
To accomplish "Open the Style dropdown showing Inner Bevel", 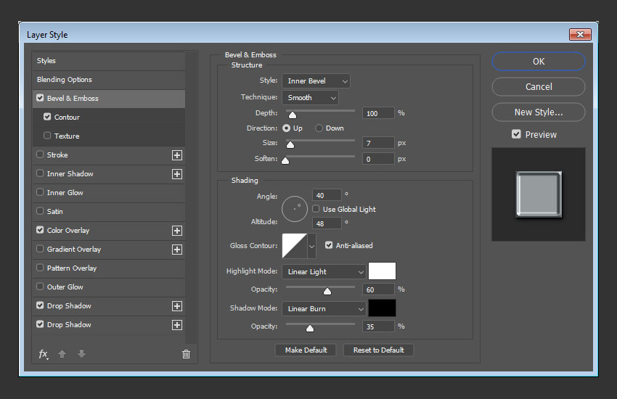I will (x=316, y=81).
